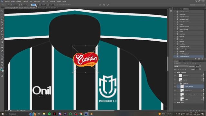This screenshot has height=116, width=206.
Task: Select the Rectangular Marquee tool
Action: point(2,14)
